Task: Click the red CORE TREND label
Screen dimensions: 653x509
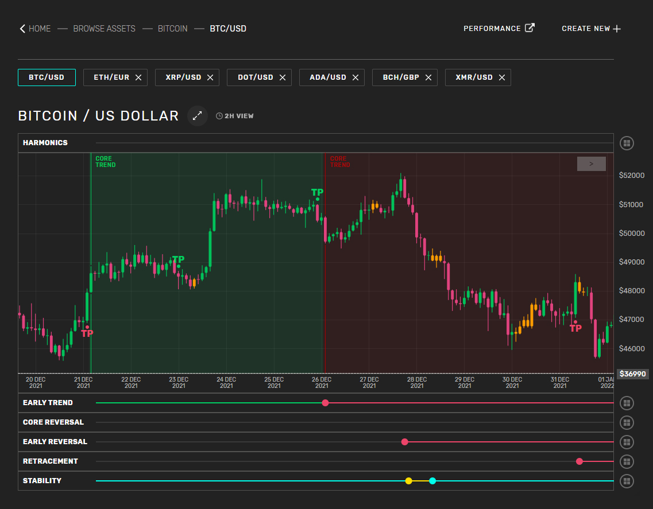Action: (x=340, y=162)
